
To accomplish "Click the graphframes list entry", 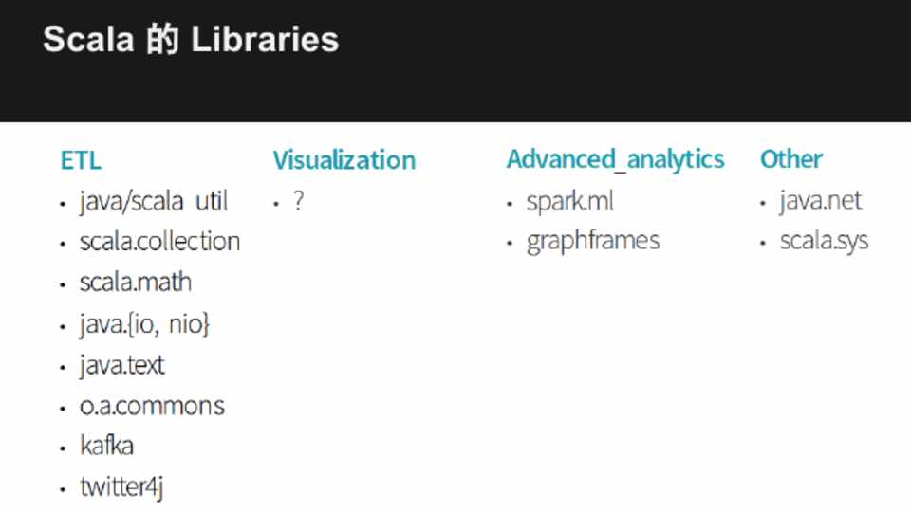I will pos(593,242).
